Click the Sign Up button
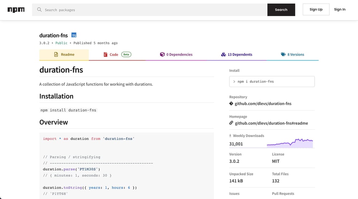 coord(316,10)
